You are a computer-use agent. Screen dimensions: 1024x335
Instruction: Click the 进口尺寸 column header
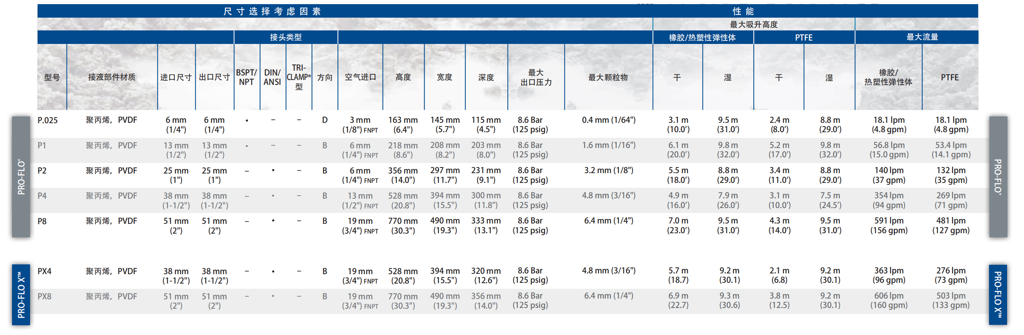(x=176, y=77)
